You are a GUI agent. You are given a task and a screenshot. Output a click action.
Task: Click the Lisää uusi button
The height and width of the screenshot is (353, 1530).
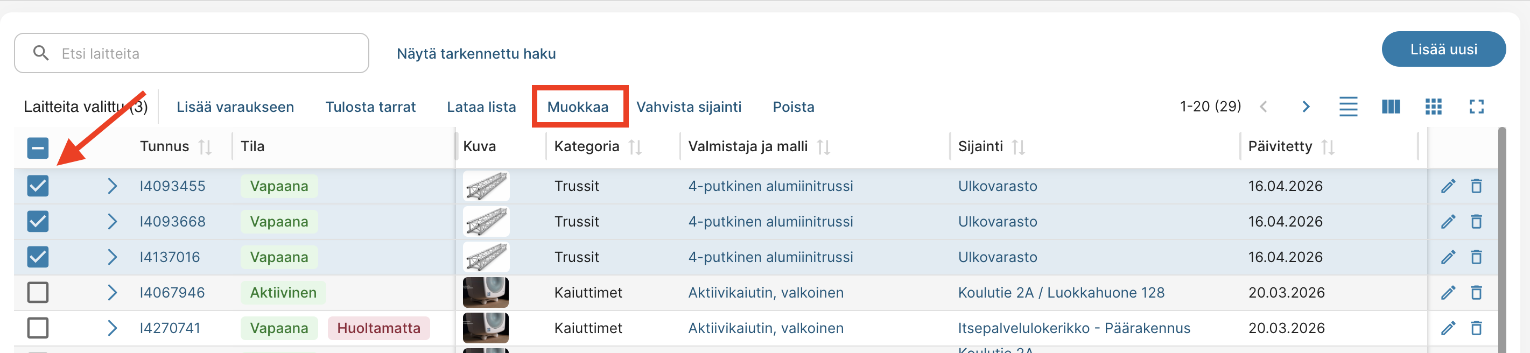point(1444,50)
